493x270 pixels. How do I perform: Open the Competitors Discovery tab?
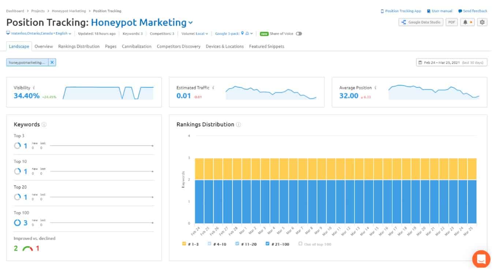click(179, 46)
